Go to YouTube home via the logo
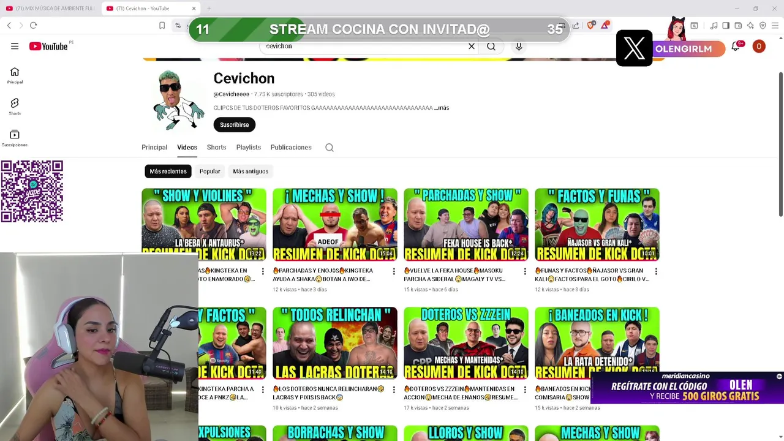This screenshot has height=441, width=784. (49, 46)
